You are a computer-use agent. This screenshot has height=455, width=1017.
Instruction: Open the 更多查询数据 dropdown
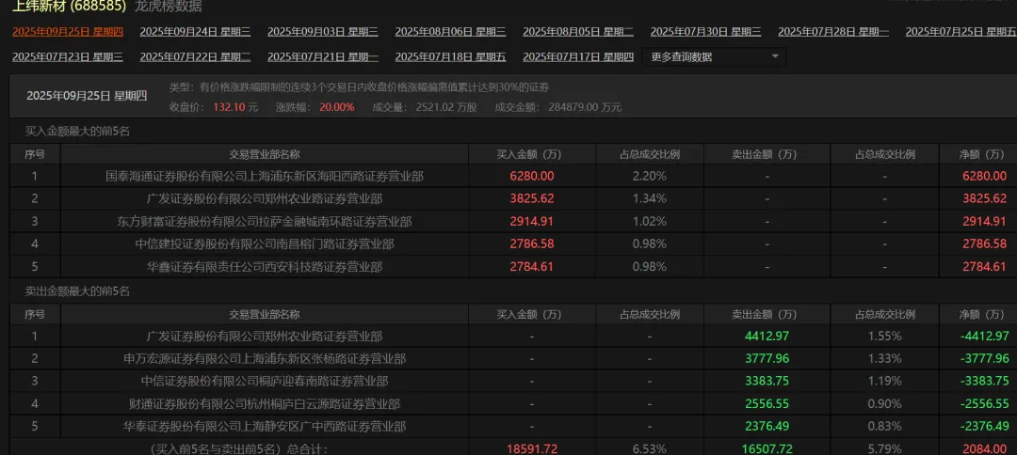714,57
